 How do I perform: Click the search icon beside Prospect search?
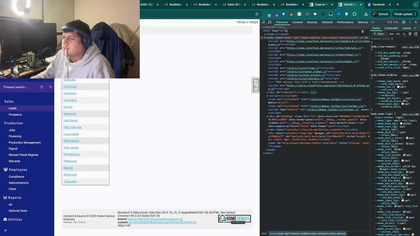pos(51,87)
